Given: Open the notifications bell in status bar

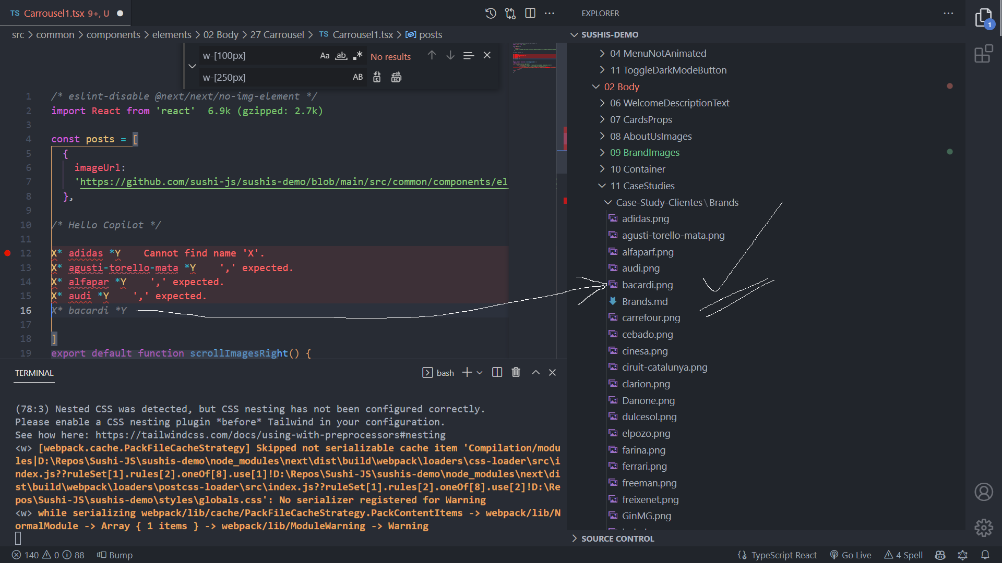Looking at the screenshot, I should pyautogui.click(x=985, y=555).
